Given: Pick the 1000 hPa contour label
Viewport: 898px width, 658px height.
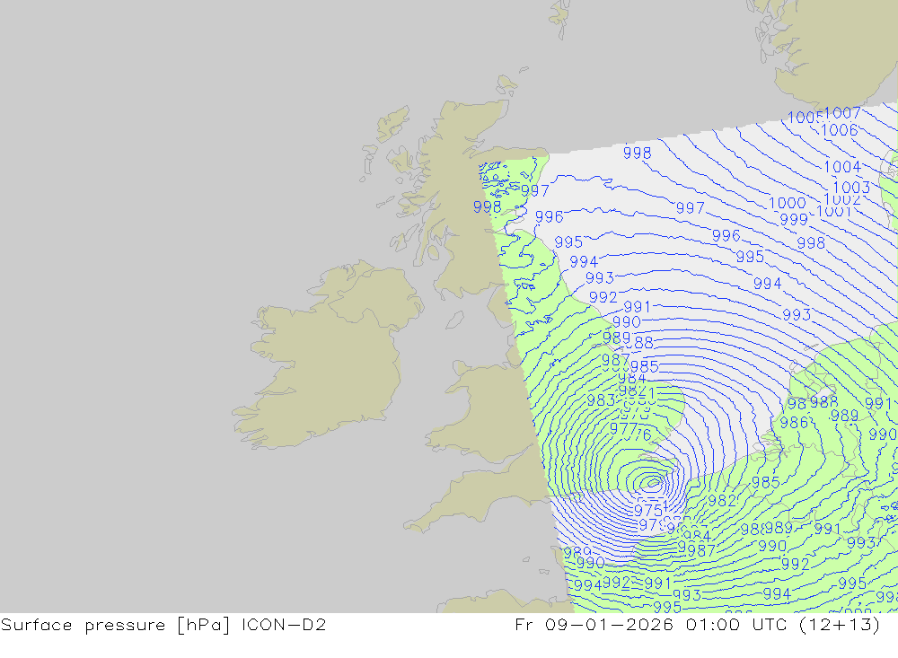Looking at the screenshot, I should click(x=788, y=203).
